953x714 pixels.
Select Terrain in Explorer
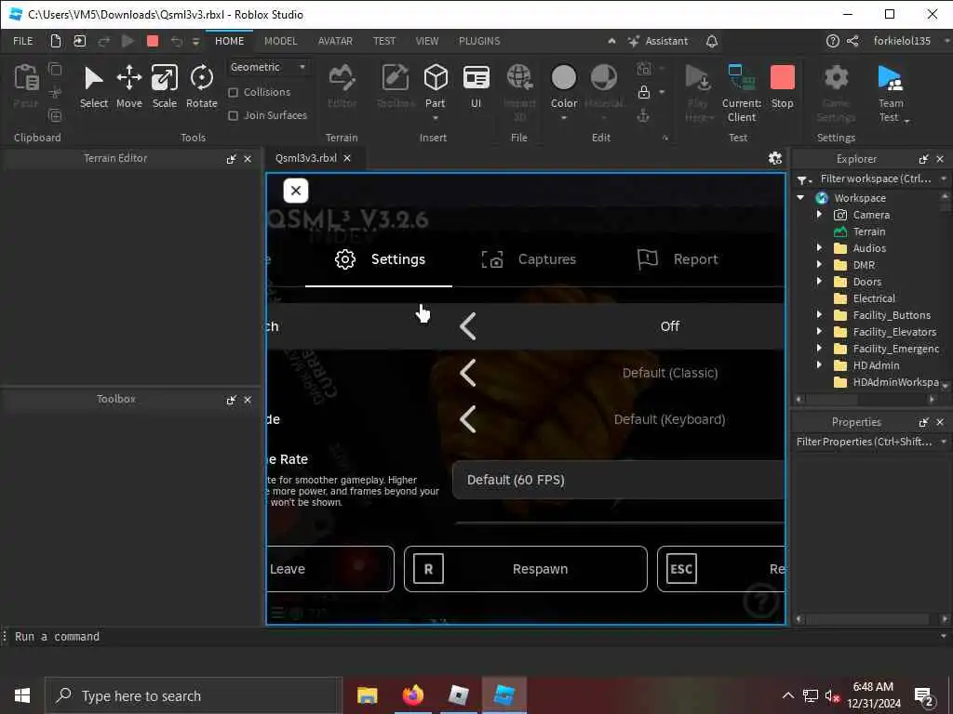point(868,231)
